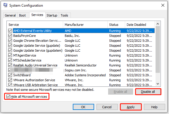
Task: Click the Cancel button
Action: (107, 107)
